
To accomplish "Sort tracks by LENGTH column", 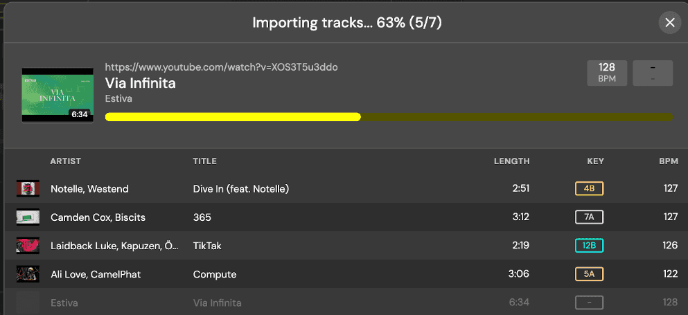I will point(511,161).
